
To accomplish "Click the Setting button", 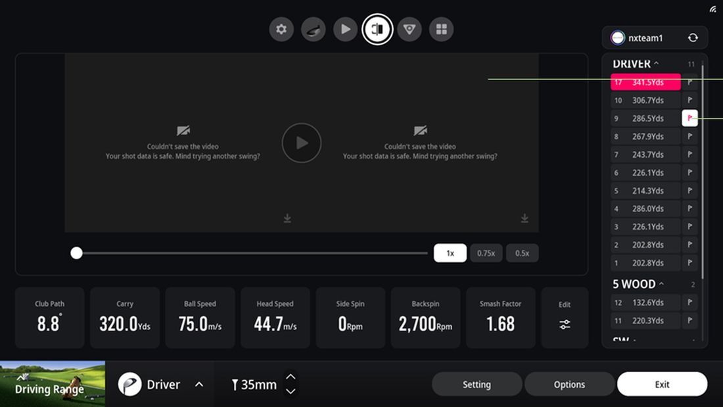I will click(477, 384).
